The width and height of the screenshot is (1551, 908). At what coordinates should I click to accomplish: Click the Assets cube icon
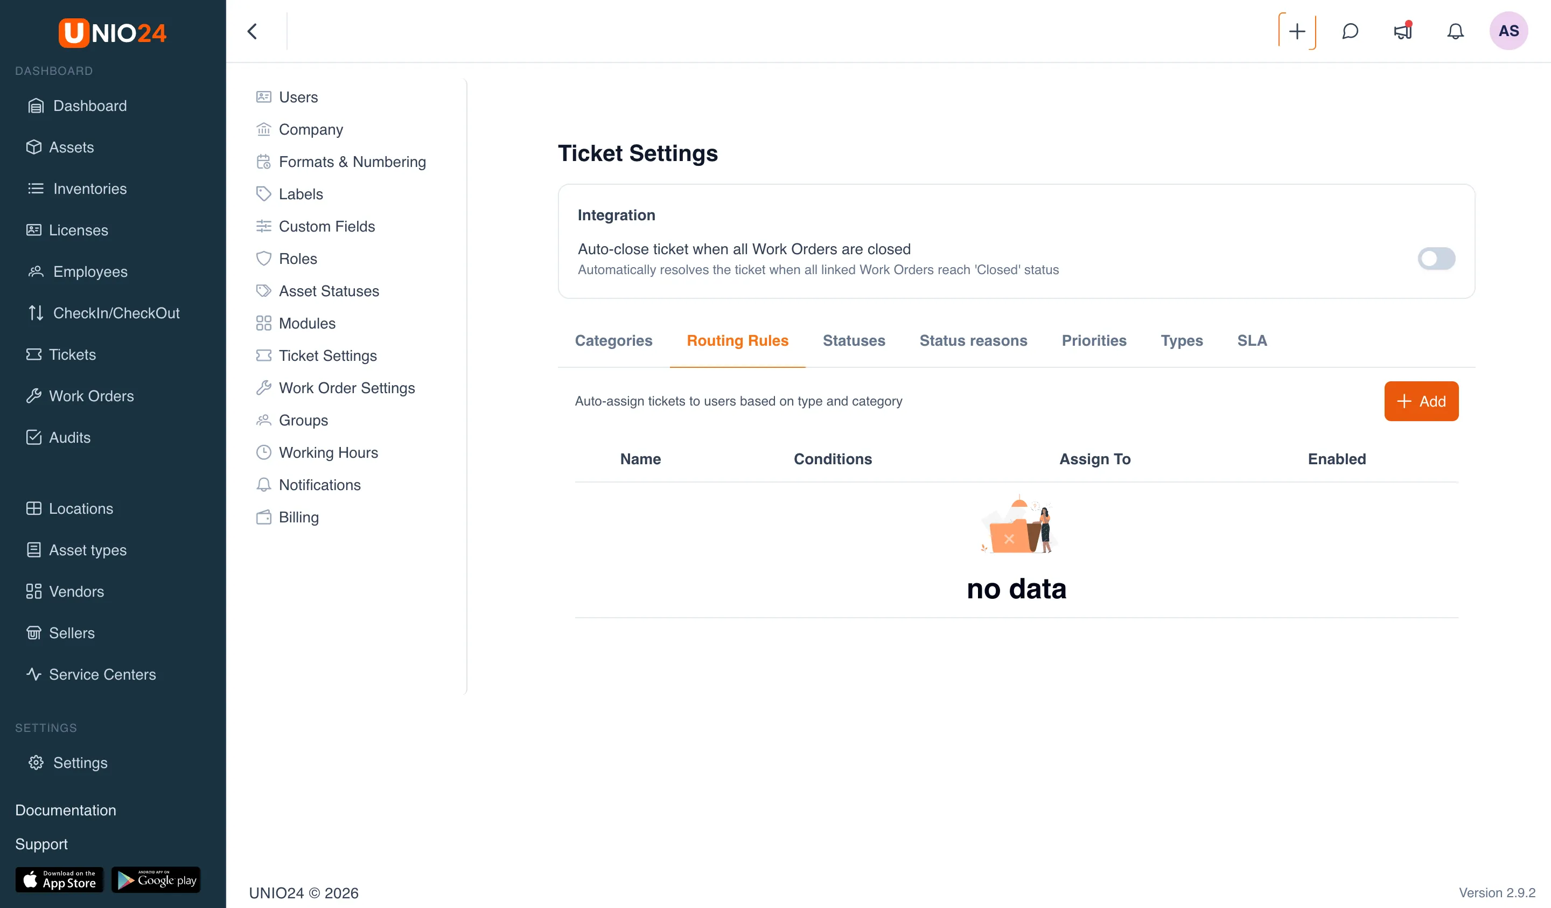[34, 147]
